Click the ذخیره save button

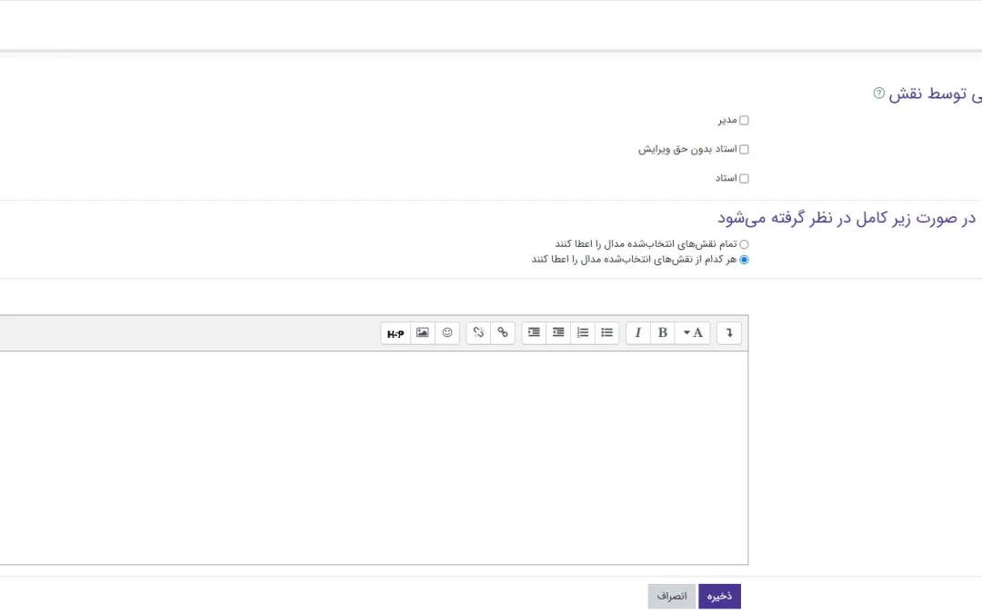[x=719, y=596]
